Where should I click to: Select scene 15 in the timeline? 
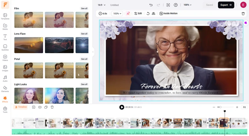(177, 123)
